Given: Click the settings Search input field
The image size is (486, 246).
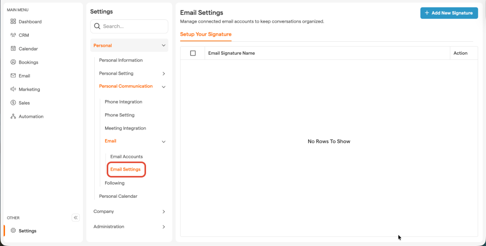Looking at the screenshot, I should tap(132, 26).
